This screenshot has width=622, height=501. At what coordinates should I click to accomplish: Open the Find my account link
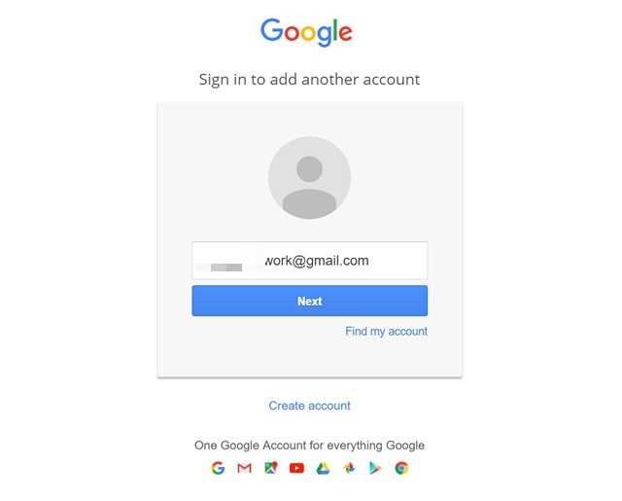click(x=386, y=331)
